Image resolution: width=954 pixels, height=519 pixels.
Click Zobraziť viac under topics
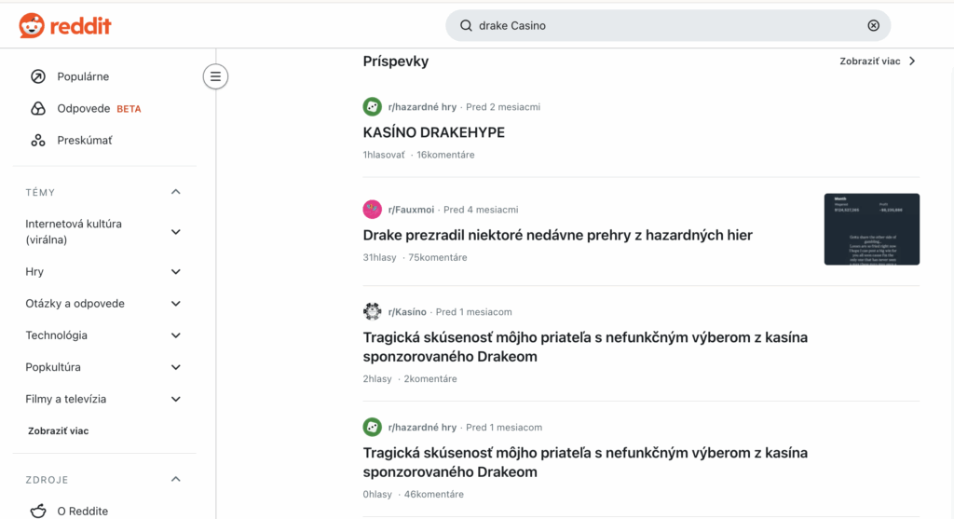(x=58, y=431)
